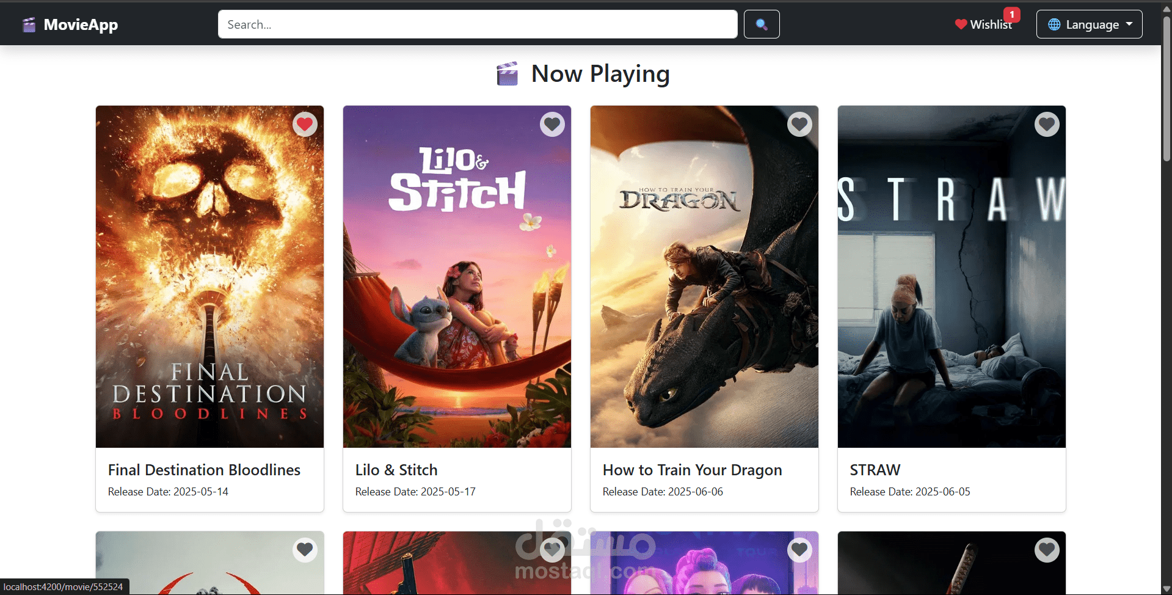Image resolution: width=1172 pixels, height=595 pixels.
Task: Click Release Date: 2025-05-17 text
Action: 415,492
